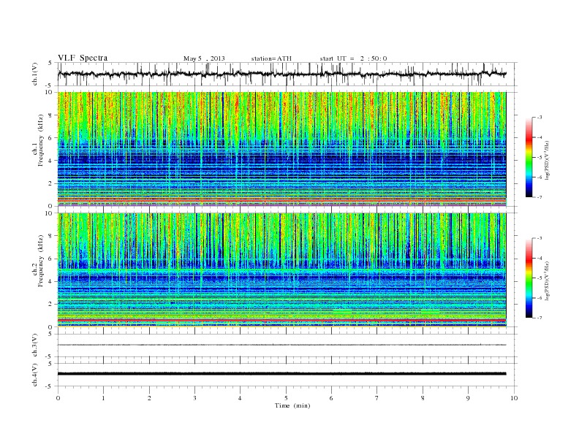Image resolution: width=579 pixels, height=447 pixels.
Task: Click the "8" kHz tick of ch.1 spectrogram
Action: click(x=50, y=115)
